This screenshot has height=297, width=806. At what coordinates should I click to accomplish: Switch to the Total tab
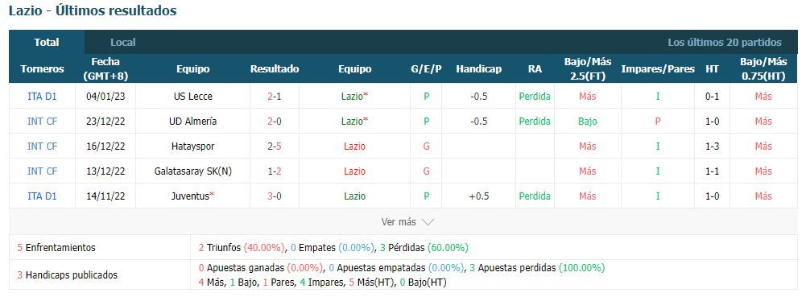[47, 43]
